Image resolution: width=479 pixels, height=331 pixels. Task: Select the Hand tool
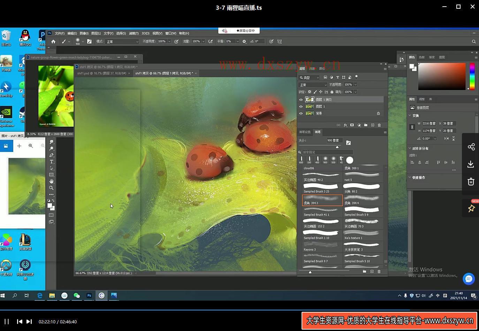pyautogui.click(x=51, y=181)
